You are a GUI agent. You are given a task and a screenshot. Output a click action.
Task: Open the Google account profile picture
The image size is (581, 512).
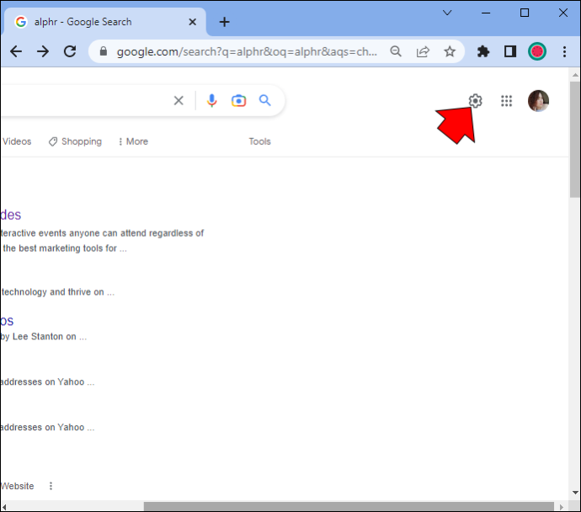point(538,101)
